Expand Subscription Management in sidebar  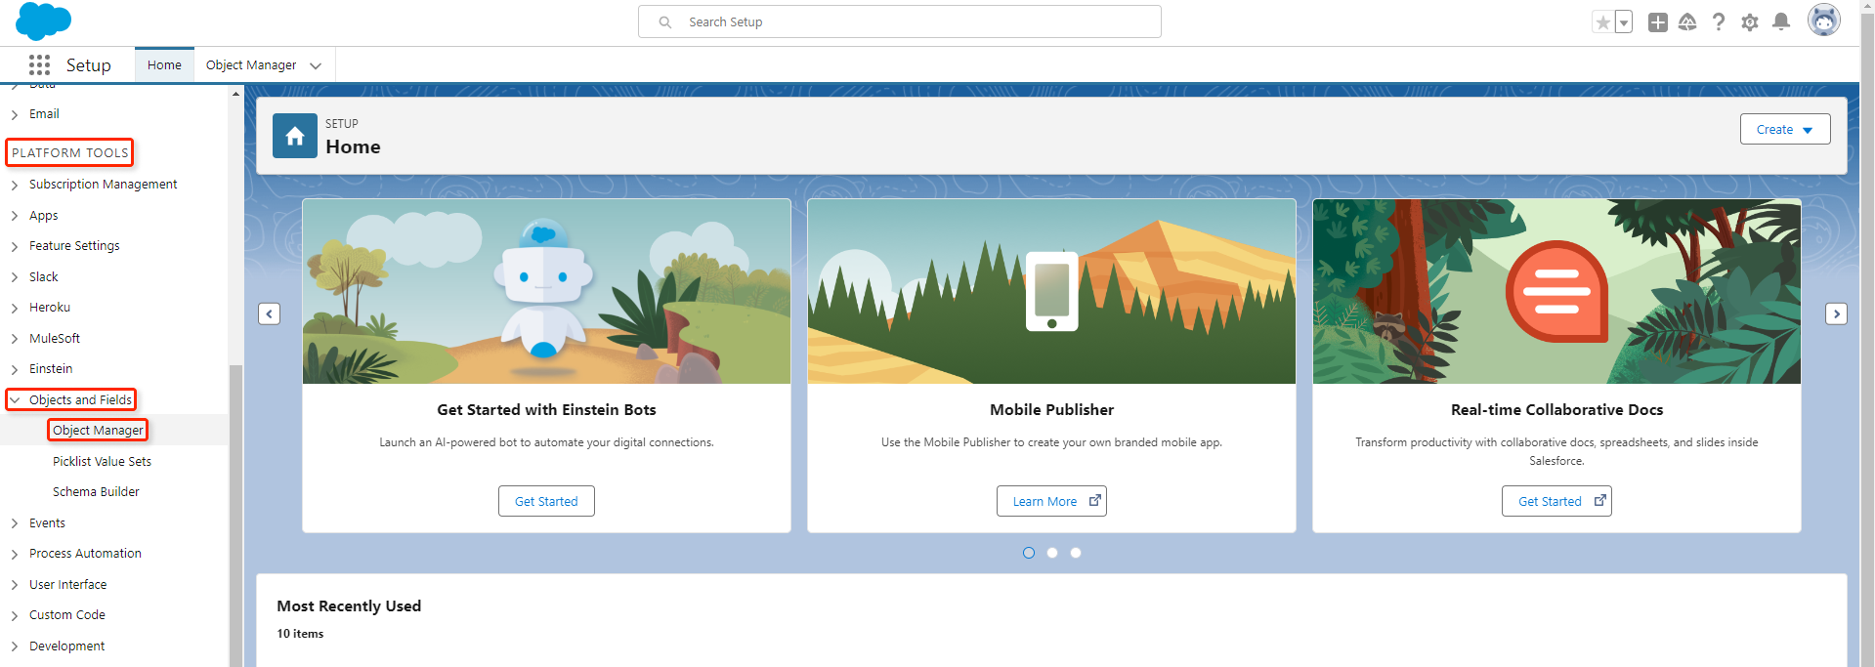pos(15,185)
